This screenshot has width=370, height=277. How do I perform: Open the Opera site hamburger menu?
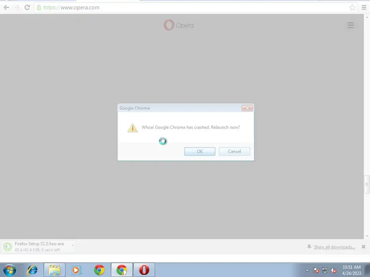coord(350,25)
